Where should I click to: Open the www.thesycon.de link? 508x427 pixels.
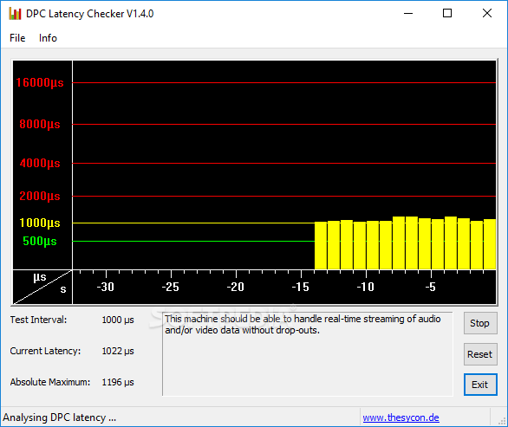pos(401,417)
